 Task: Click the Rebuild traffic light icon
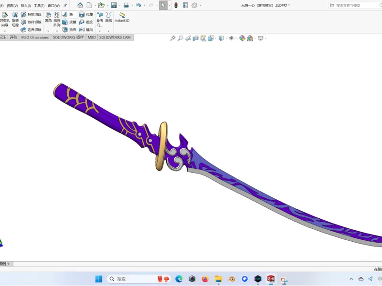point(176,5)
